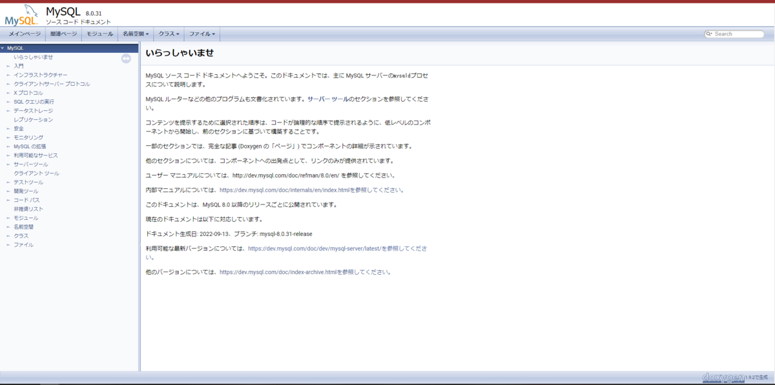Expand the SQL クエリの実行 arrow
This screenshot has width=775, height=385.
[x=8, y=102]
